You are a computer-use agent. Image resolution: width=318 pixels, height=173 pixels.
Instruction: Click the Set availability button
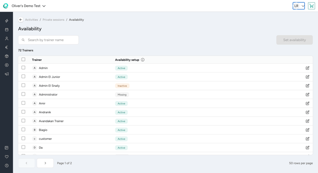(294, 40)
